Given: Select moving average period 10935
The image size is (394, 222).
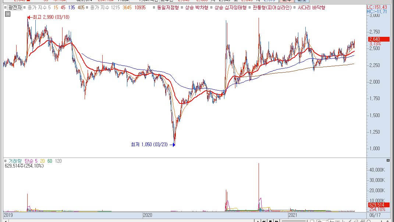Looking at the screenshot, I should point(140,7).
